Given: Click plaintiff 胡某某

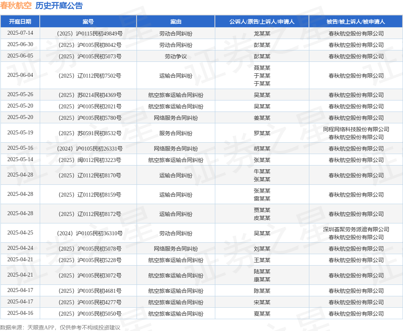Looking at the screenshot, I should pyautogui.click(x=262, y=149).
